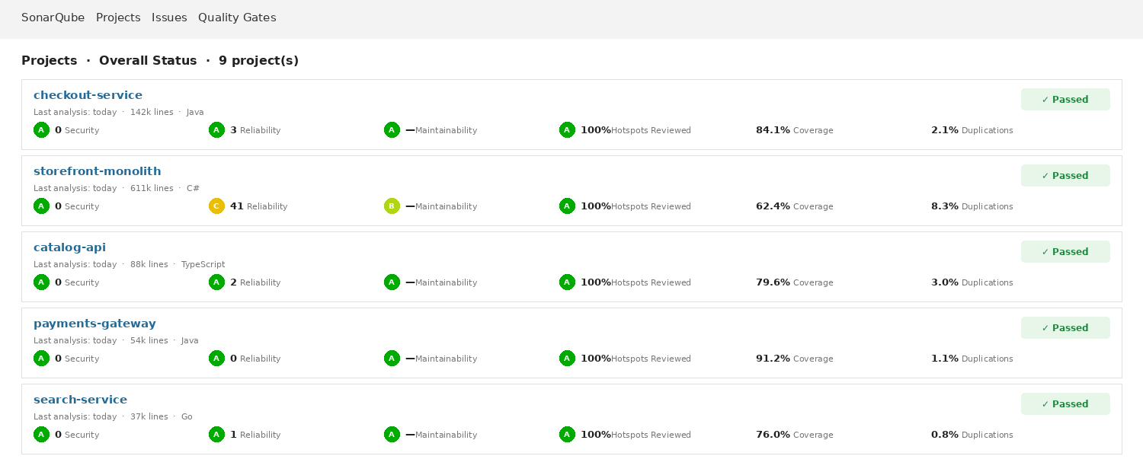Open the Projects menu item
Image resolution: width=1143 pixels, height=472 pixels.
coord(118,18)
